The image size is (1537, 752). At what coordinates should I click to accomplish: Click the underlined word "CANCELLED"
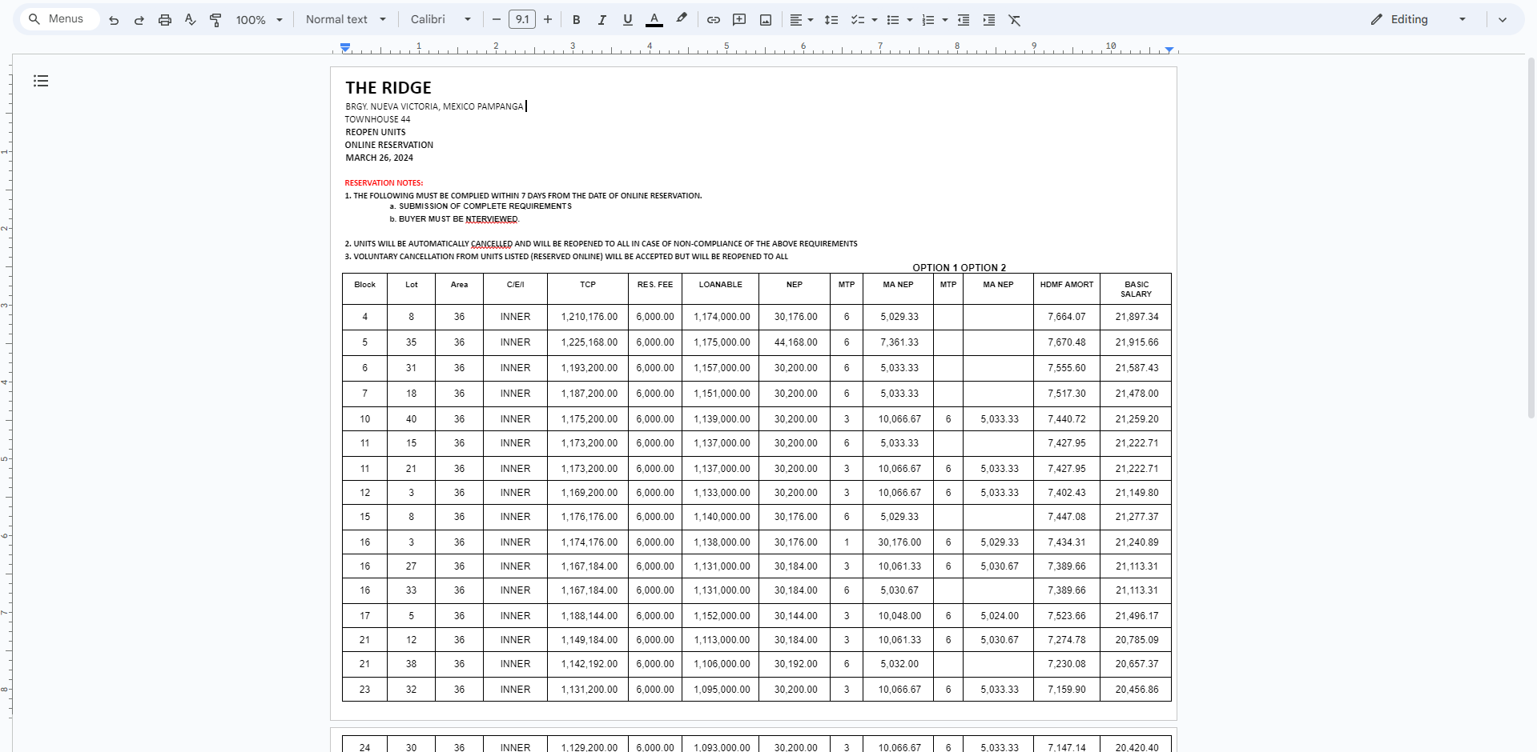[x=492, y=244]
